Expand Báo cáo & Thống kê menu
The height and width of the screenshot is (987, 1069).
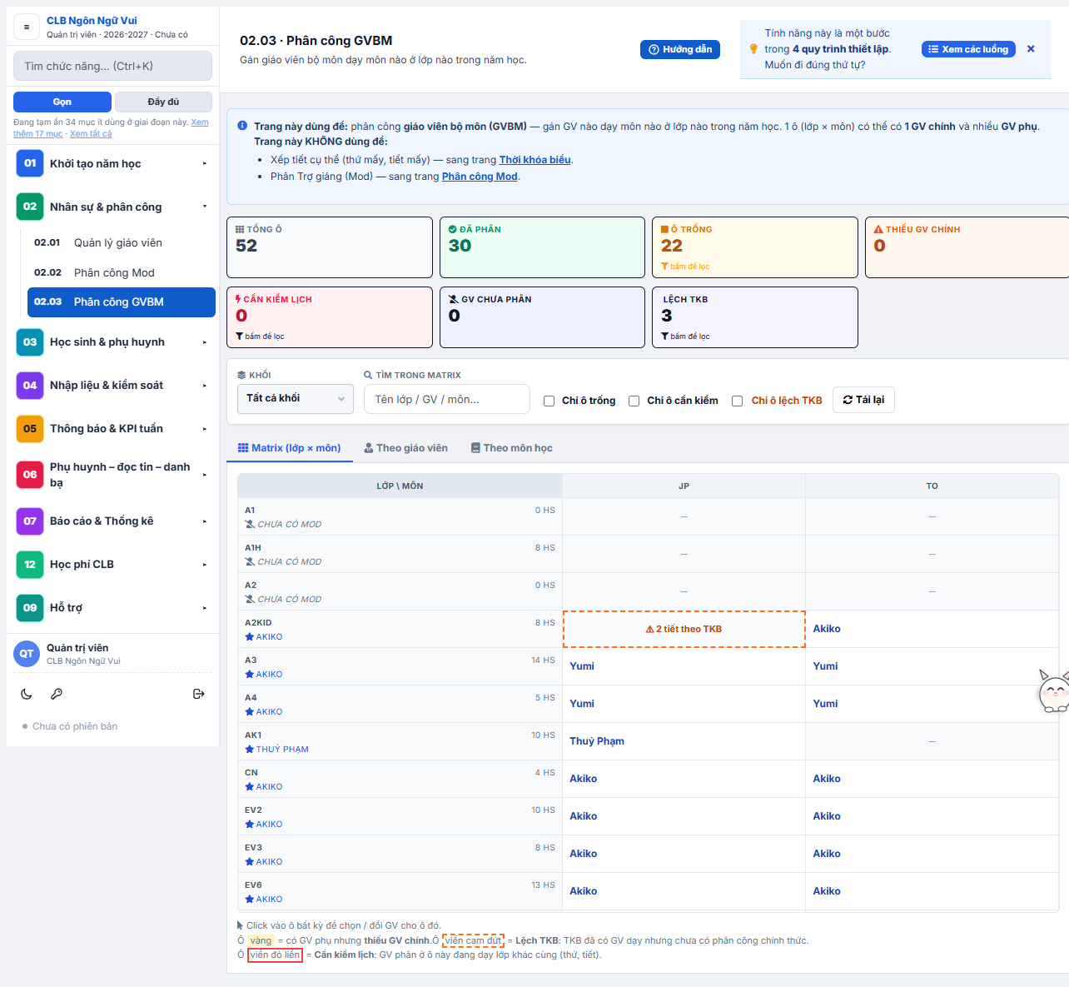pos(112,521)
